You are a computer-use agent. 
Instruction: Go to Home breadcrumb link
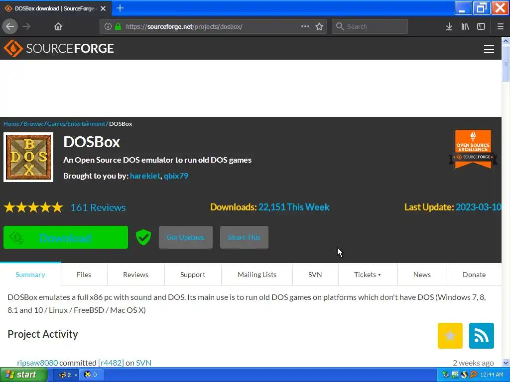coord(11,124)
